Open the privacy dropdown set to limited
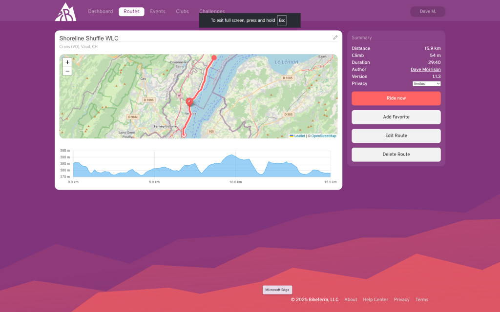The width and height of the screenshot is (500, 312). 426,84
